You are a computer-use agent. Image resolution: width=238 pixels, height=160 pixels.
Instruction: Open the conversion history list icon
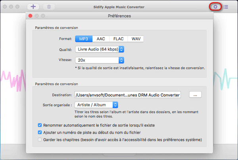225,7
